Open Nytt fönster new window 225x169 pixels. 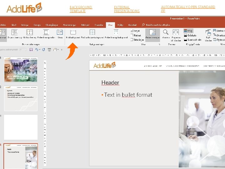coord(208,35)
